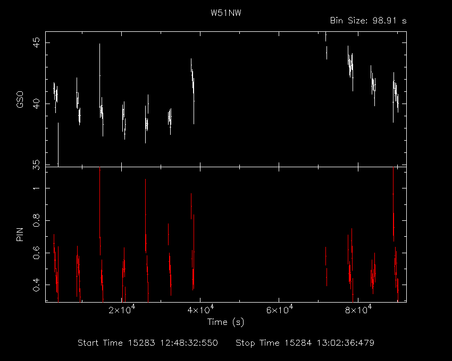This screenshot has width=452, height=361.
Task: Click the PIN y-axis label
Action: (20, 234)
